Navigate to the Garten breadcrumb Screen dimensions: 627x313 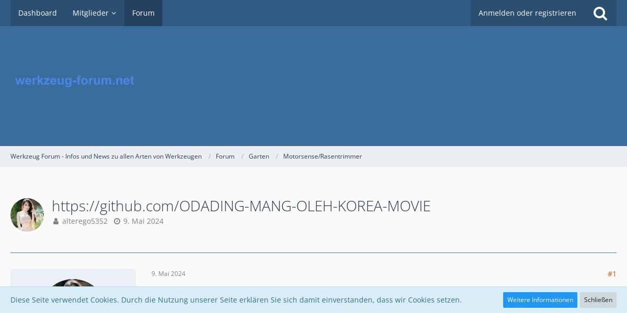(259, 156)
